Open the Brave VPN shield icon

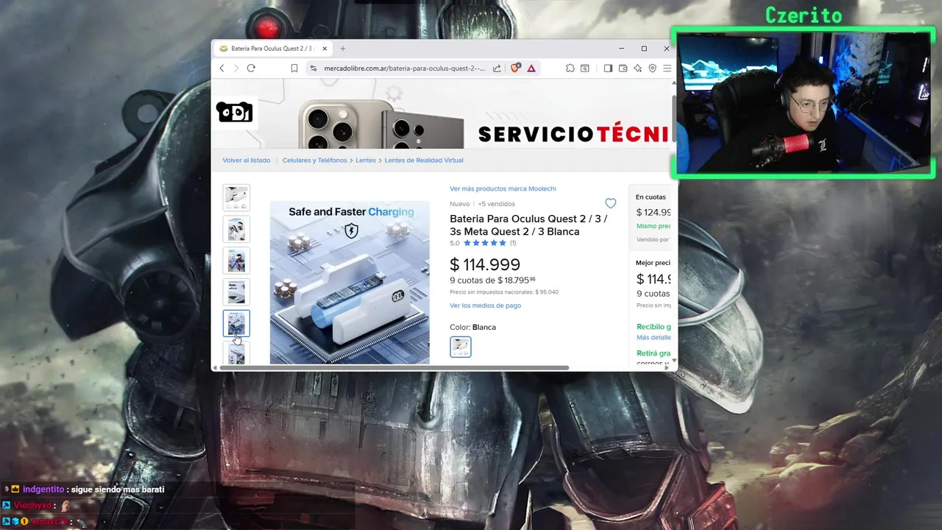tap(652, 68)
